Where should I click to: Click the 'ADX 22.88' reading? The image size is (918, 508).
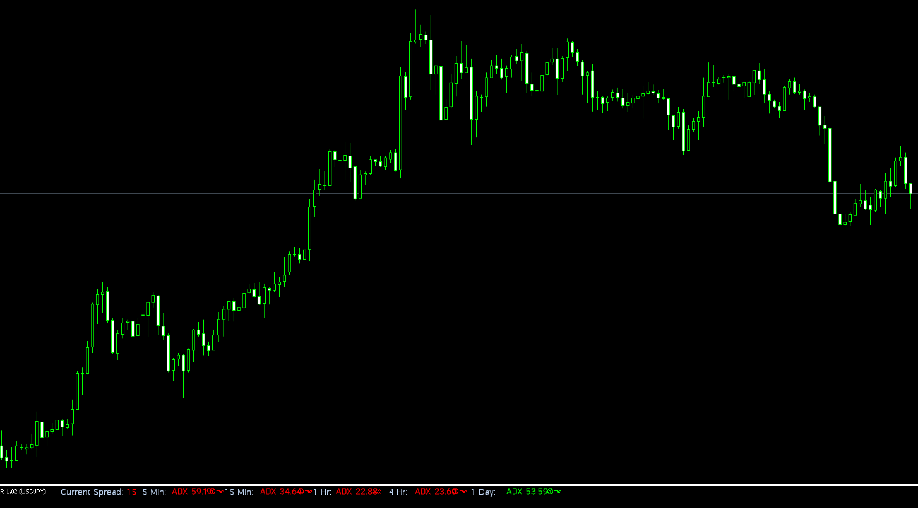357,492
